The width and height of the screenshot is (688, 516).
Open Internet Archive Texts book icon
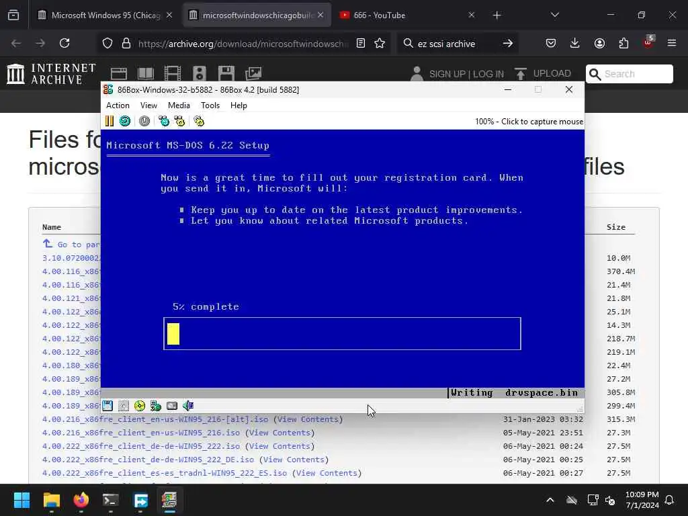146,74
